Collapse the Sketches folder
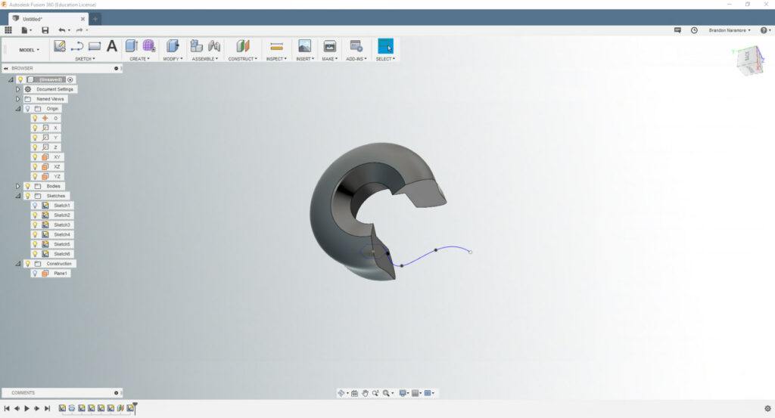 18,196
